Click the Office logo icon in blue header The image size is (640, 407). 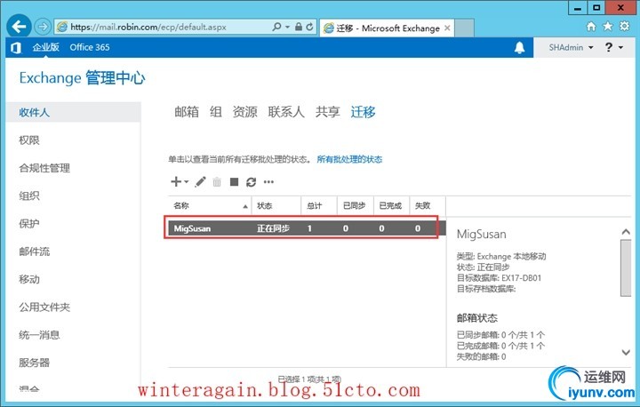[16, 47]
